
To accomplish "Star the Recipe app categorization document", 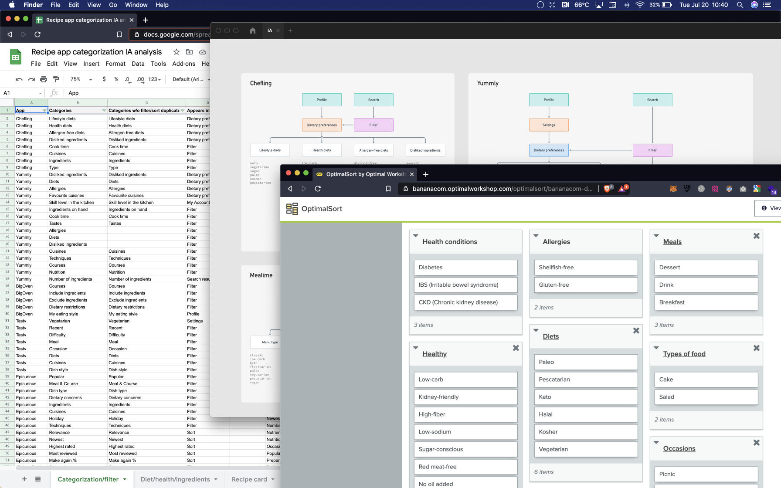I will [177, 52].
